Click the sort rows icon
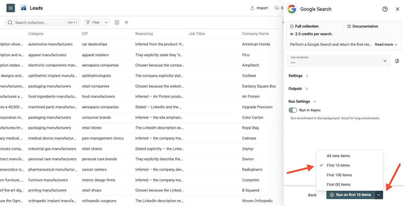The height and width of the screenshot is (206, 404). point(127,22)
